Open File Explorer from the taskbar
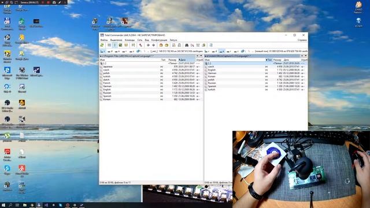 (24, 205)
